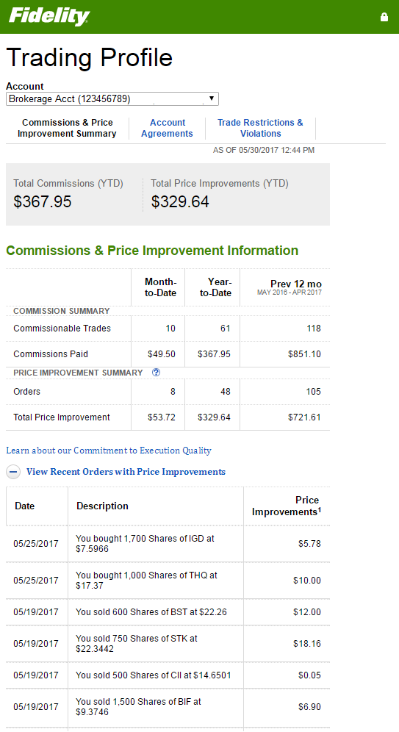Collapse recent orders using the minus icon
This screenshot has height=732, width=399.
coord(13,472)
